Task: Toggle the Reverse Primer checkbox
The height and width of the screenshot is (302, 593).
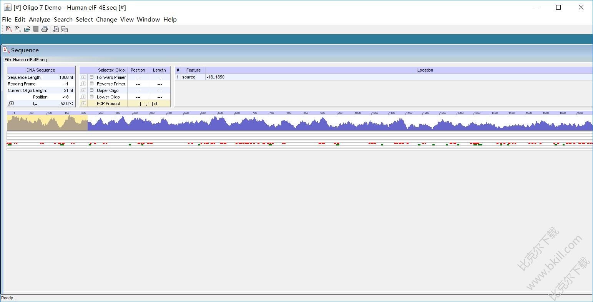Action: pyautogui.click(x=91, y=84)
